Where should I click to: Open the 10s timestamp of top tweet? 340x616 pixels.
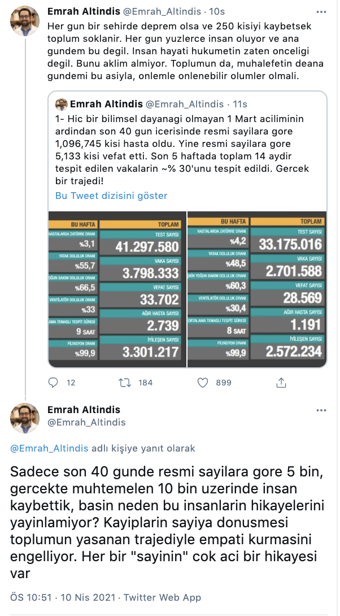[217, 11]
